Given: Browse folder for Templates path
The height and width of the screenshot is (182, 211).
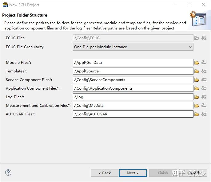Looking at the screenshot, I should pos(197,71).
